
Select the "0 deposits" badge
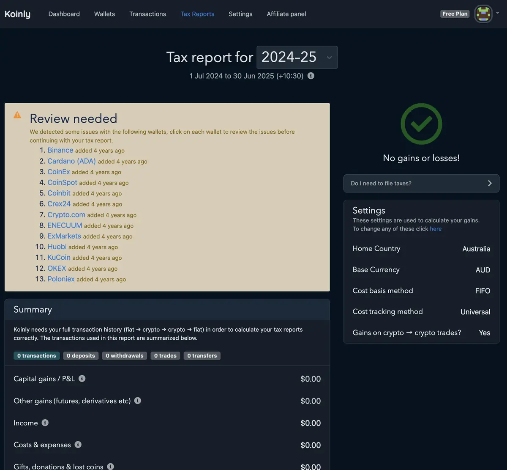tap(81, 356)
